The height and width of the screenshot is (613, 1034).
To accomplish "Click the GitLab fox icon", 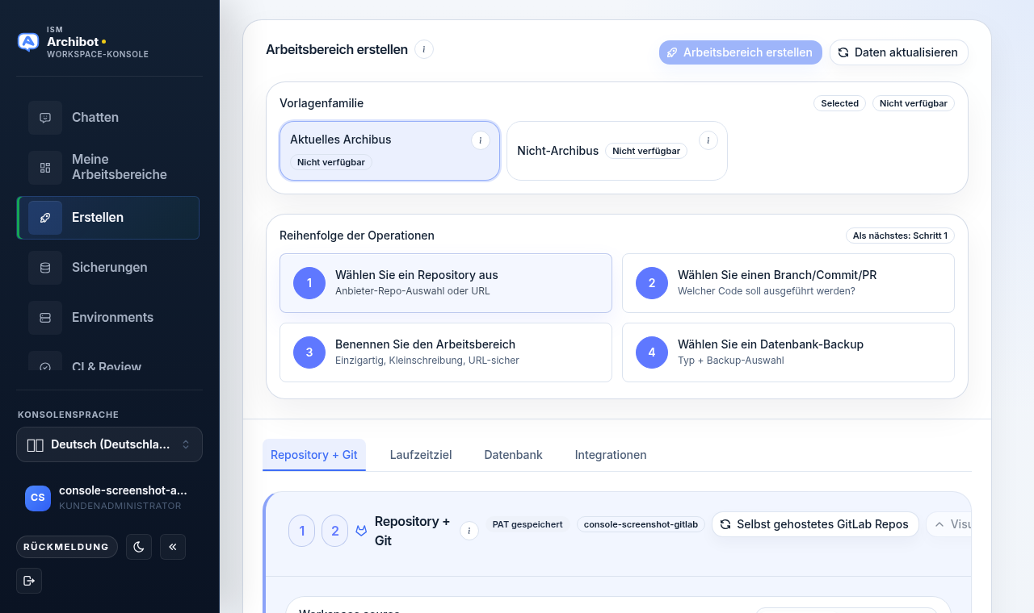I will tap(361, 531).
